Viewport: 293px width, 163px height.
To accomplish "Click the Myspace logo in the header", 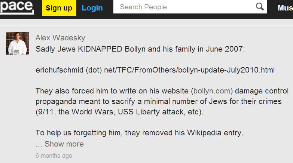I will pos(17,7).
